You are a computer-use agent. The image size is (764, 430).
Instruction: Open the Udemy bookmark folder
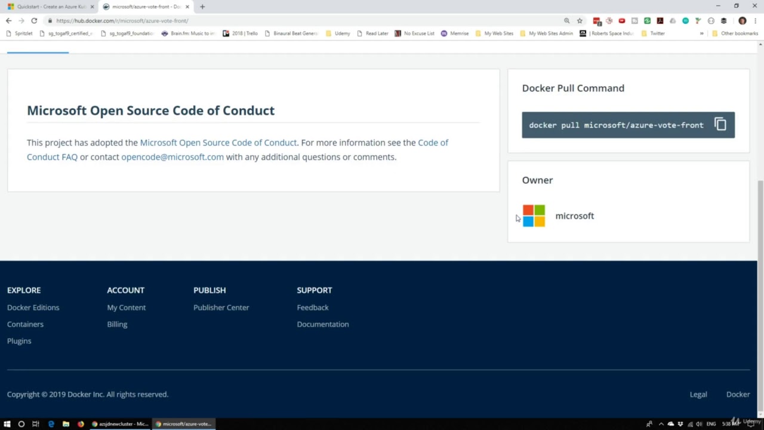pyautogui.click(x=338, y=33)
